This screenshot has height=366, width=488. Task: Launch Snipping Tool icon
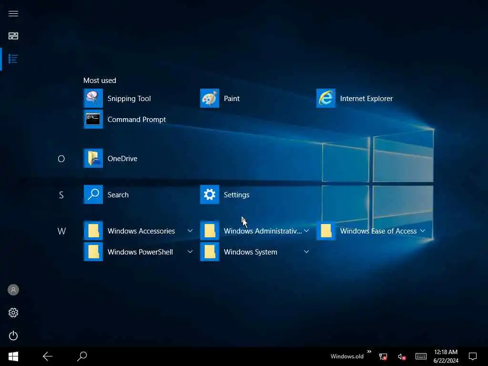click(x=93, y=98)
